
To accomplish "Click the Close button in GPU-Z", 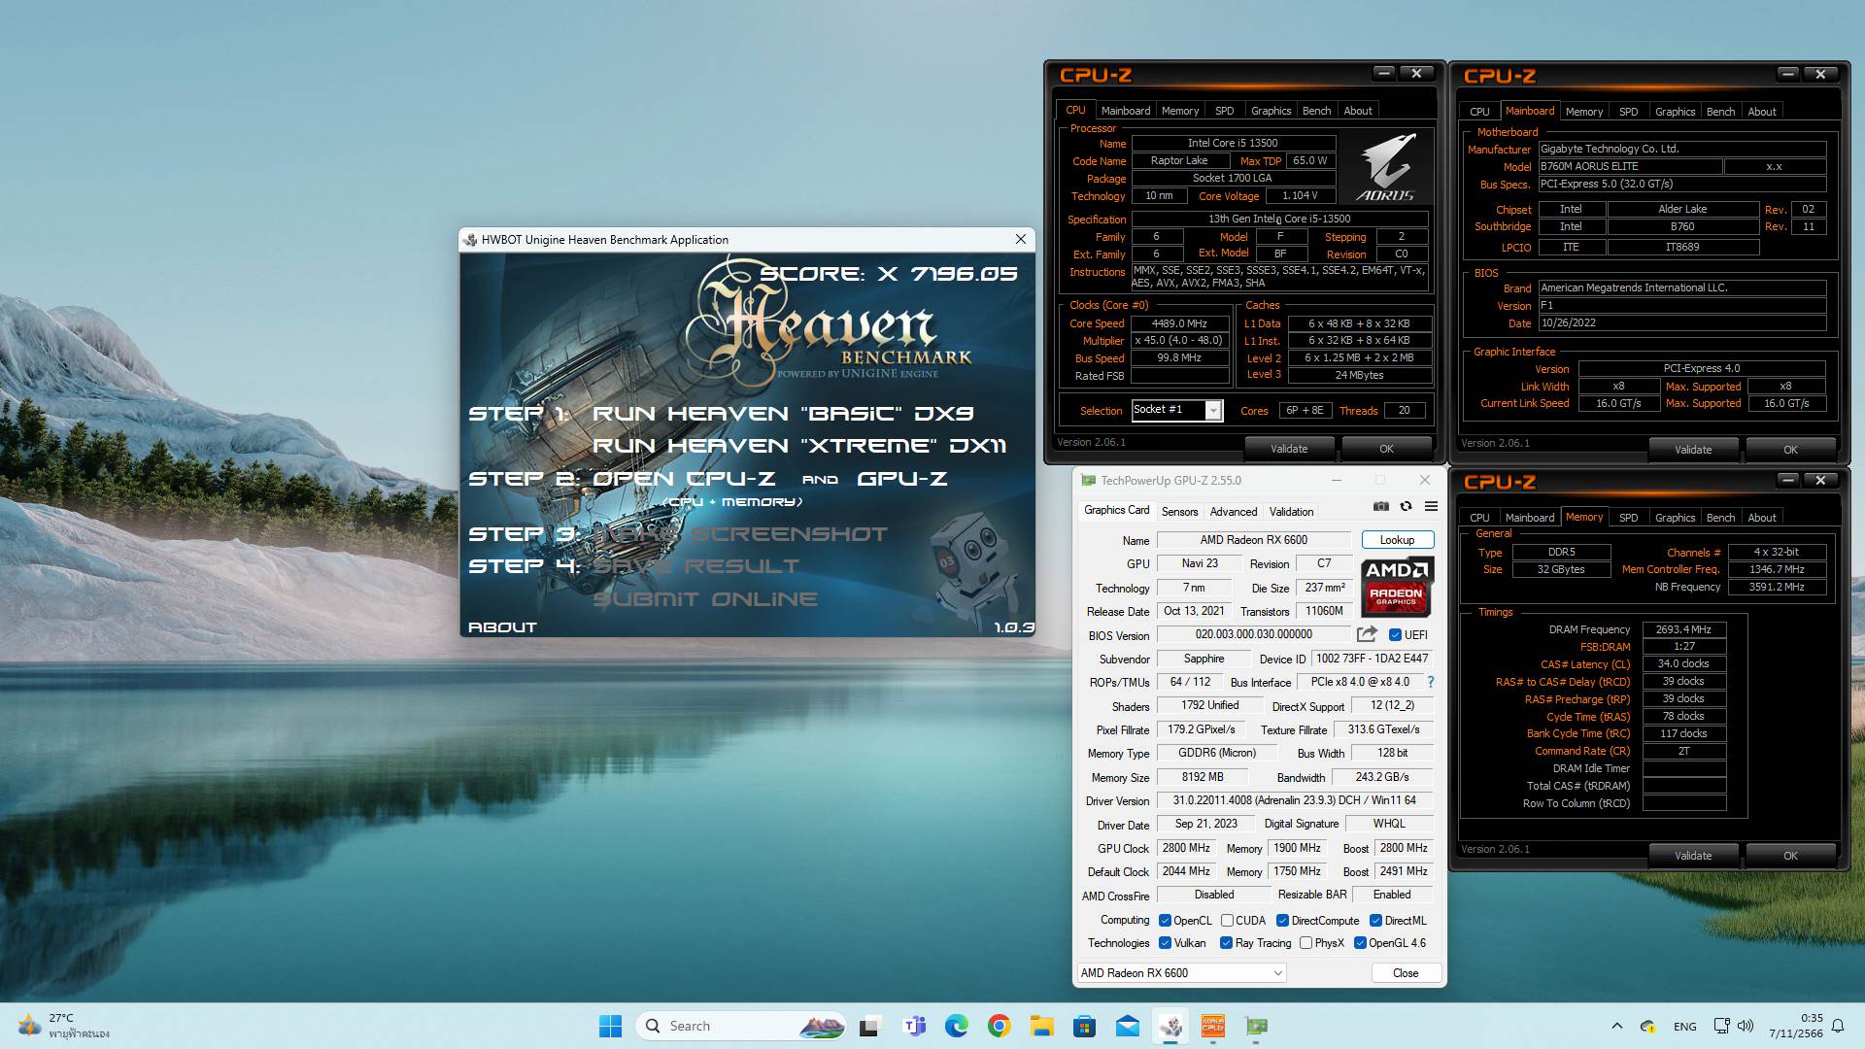I will pos(1405,972).
